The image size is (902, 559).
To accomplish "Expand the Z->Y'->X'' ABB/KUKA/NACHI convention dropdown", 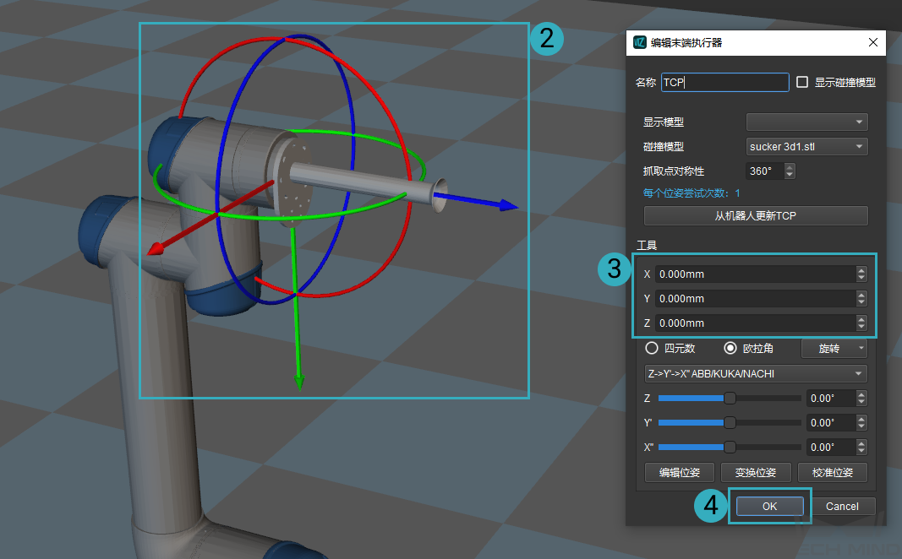I will 756,373.
